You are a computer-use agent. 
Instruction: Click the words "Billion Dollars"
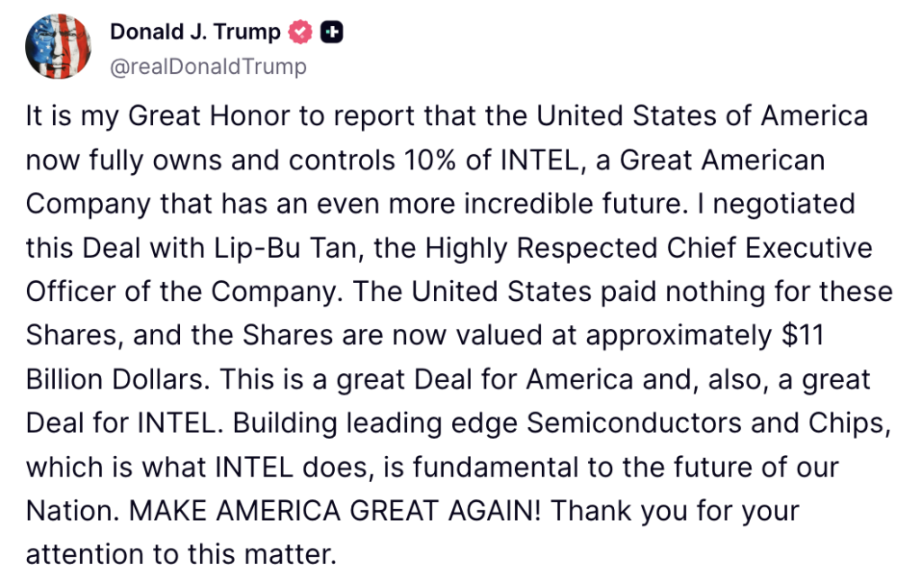click(x=118, y=379)
